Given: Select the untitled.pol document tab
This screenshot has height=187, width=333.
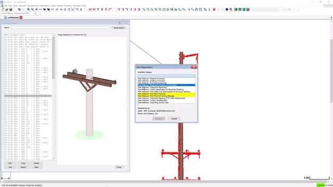Looking at the screenshot, I should click(12, 18).
